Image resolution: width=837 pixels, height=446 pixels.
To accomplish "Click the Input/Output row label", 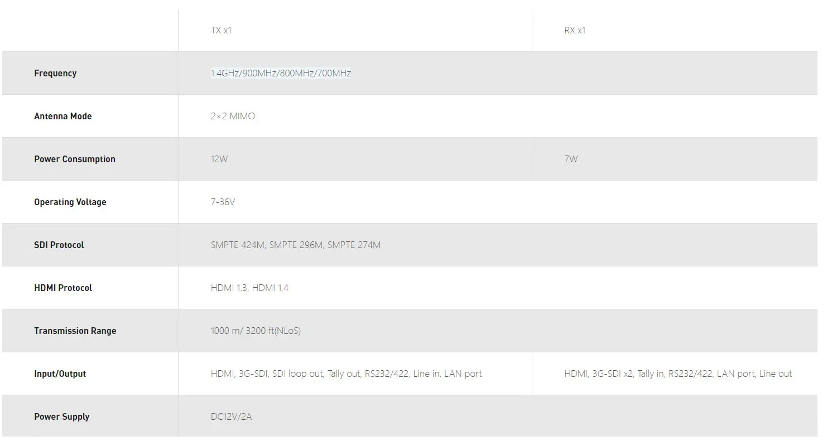I will click(60, 374).
